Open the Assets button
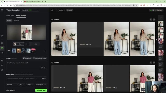The height and width of the screenshot is (93, 166). (70, 10)
